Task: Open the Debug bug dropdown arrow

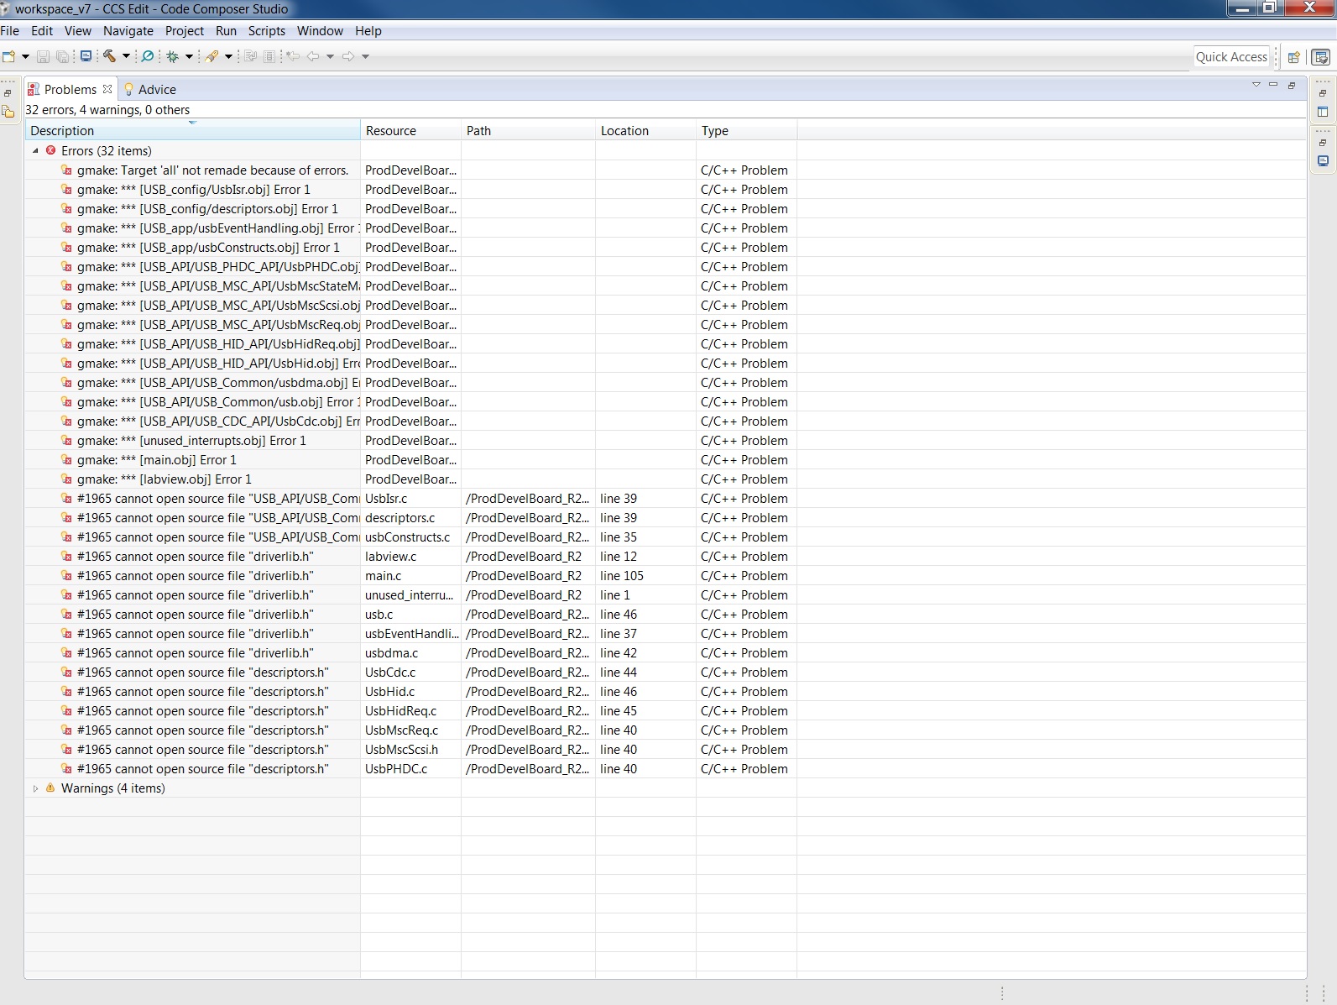Action: coord(189,56)
